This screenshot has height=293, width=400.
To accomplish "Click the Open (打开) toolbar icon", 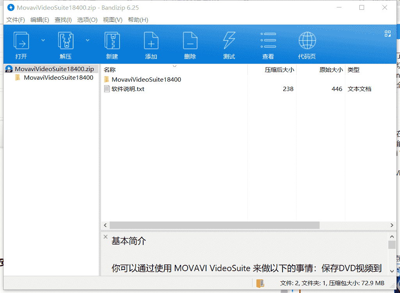I will tap(21, 40).
